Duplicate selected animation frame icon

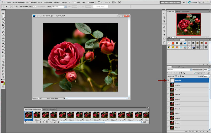pos(55,122)
